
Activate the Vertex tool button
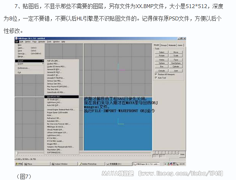[x=162, y=60]
